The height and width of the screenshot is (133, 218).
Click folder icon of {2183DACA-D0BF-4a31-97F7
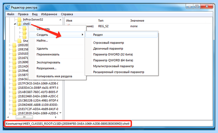tap(14, 88)
